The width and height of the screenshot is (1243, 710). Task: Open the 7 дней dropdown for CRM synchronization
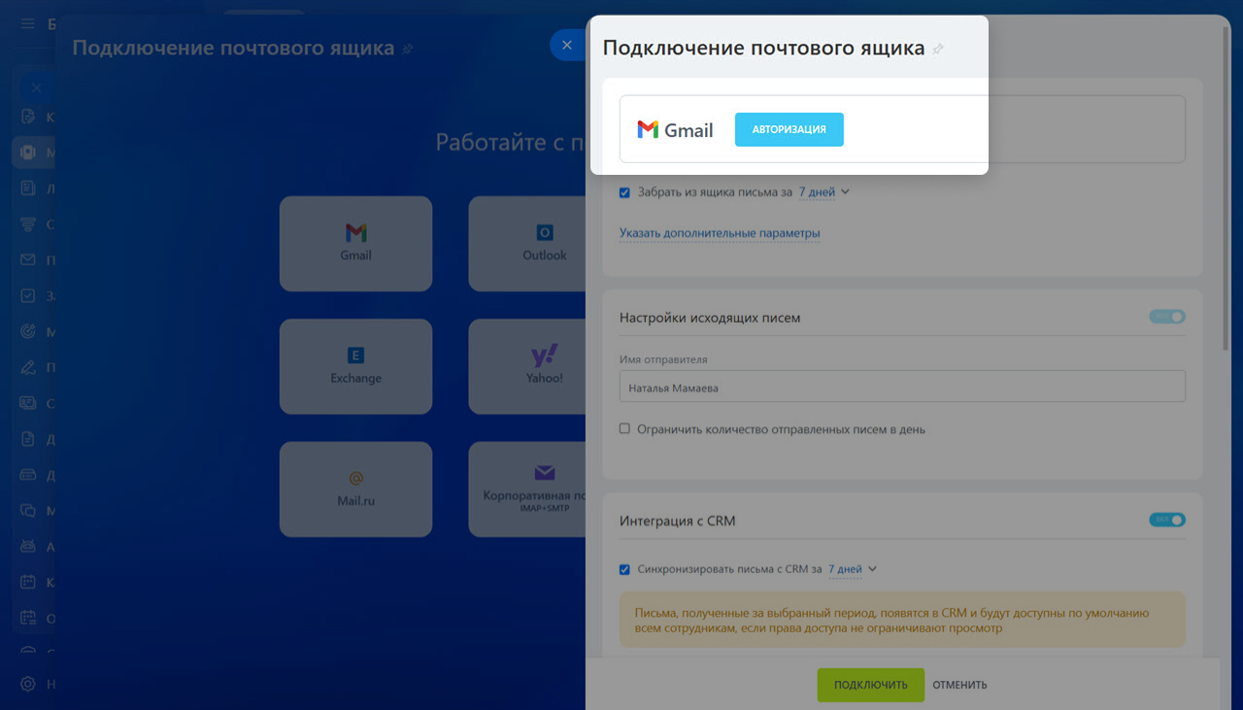(x=852, y=569)
